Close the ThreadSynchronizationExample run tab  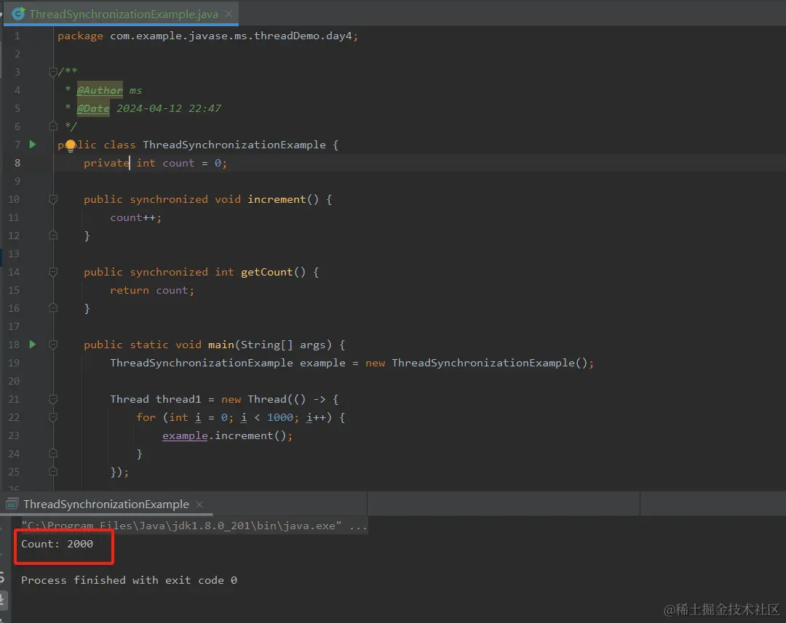[199, 505]
